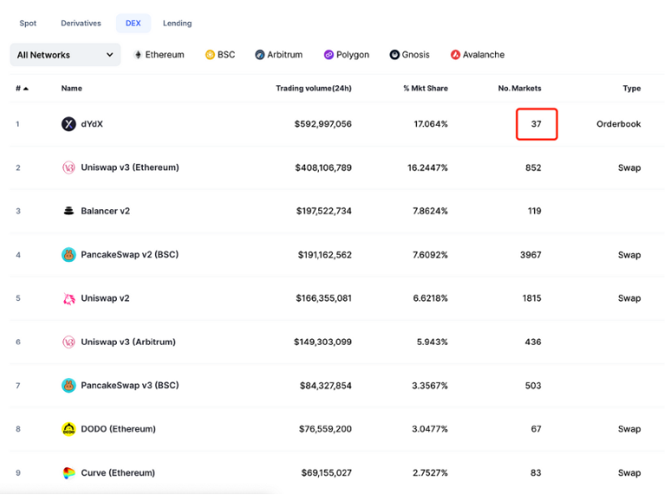
Task: Click the Arbitrum network icon
Action: [260, 55]
